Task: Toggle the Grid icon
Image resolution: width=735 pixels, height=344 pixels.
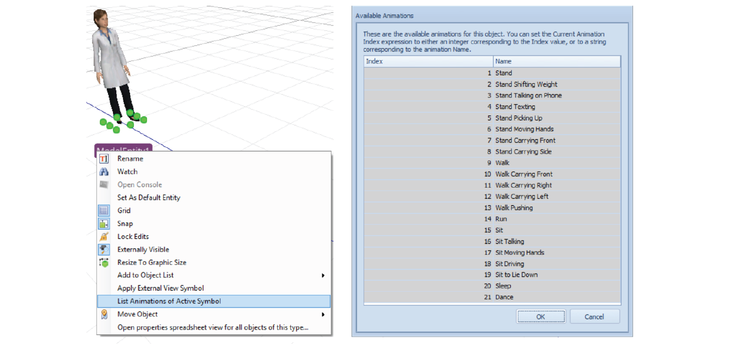Action: click(104, 211)
